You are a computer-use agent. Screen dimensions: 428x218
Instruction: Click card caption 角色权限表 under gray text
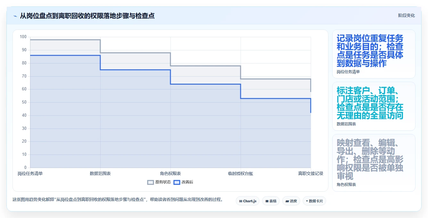346,185
